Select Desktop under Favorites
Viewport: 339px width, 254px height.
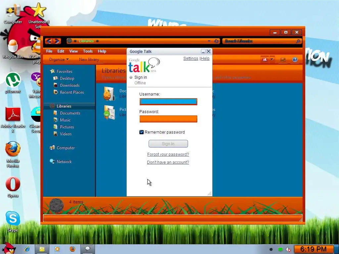[67, 78]
